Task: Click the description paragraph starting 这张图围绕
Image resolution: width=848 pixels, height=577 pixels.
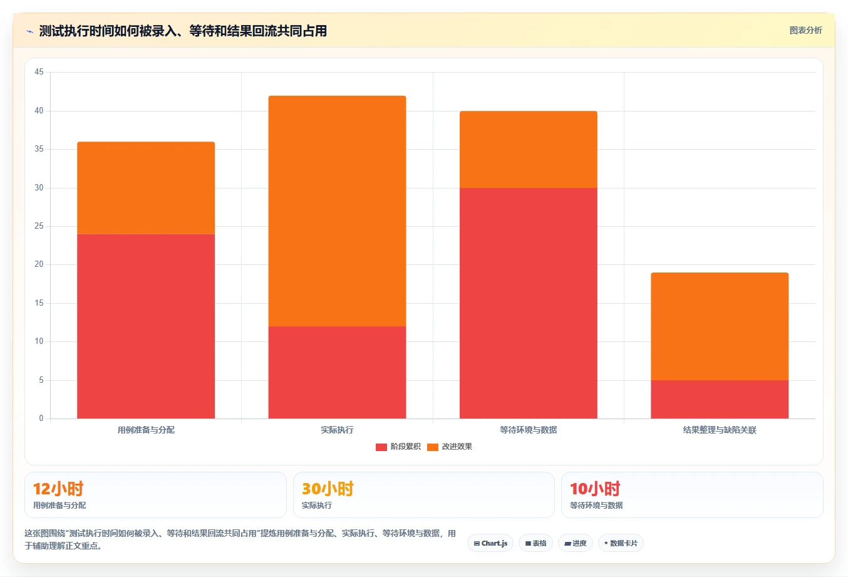Action: pyautogui.click(x=240, y=539)
